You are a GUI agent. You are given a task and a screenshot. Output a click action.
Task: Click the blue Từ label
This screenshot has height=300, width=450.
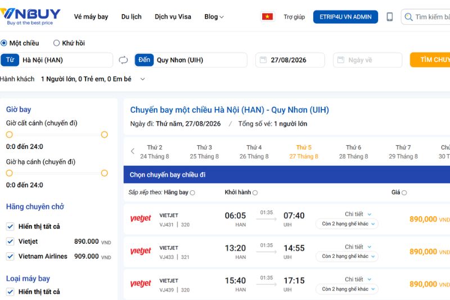click(10, 60)
